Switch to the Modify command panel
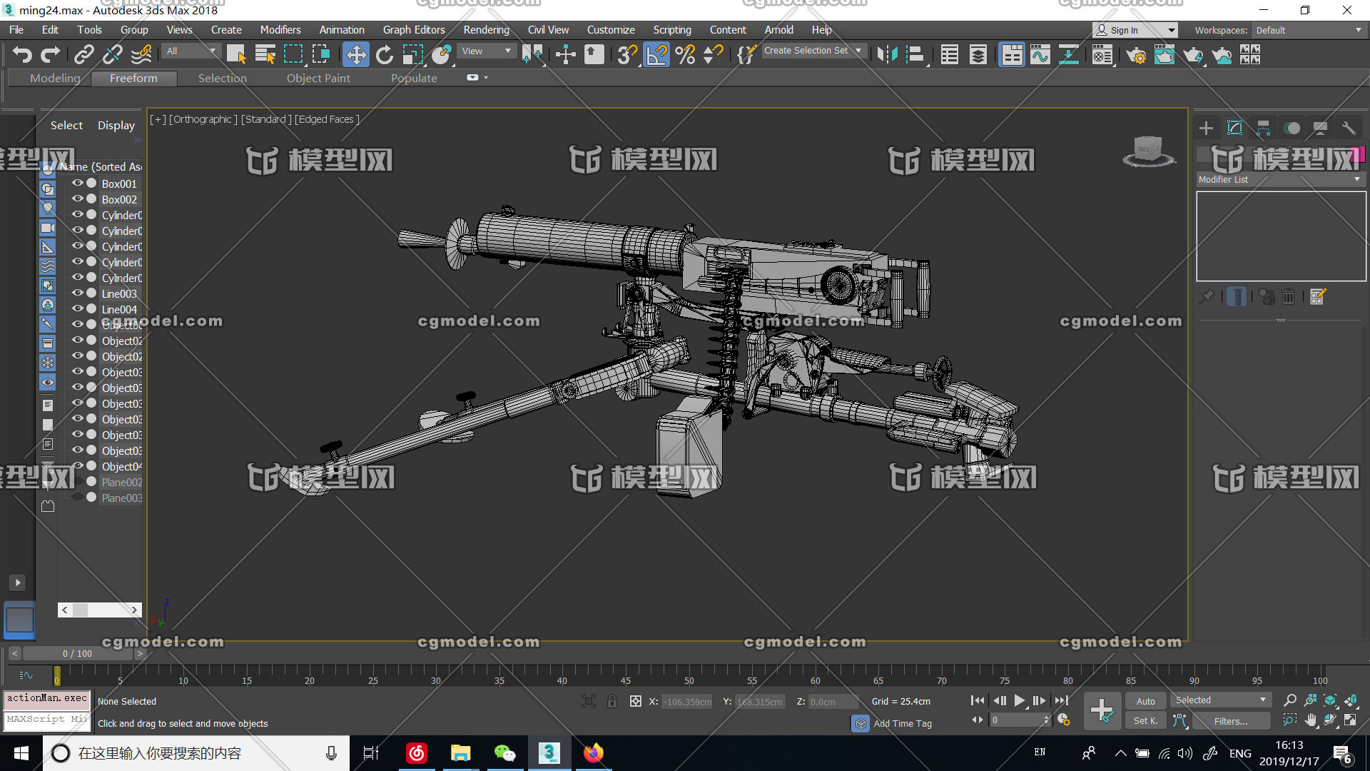Screen dimensions: 1370x771 [x=1234, y=128]
